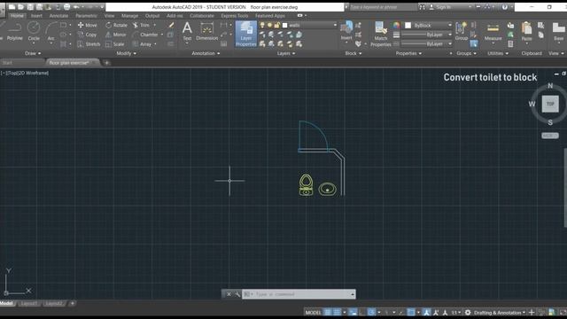Viewport: 567px width, 319px height.
Task: Close the command line with X
Action: (229, 294)
